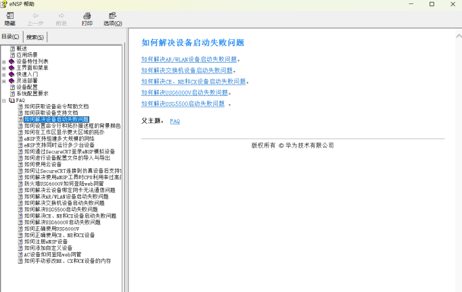Open link 如何解决USG6000V启动失败问题 in content pane
The height and width of the screenshot is (292, 462).
click(185, 93)
